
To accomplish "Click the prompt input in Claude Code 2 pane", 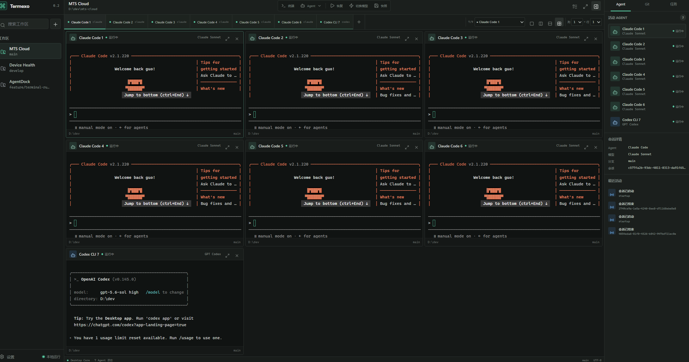I will pos(335,115).
